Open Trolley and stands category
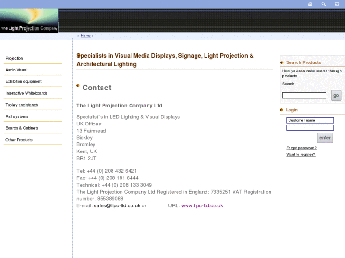This screenshot has height=258, width=345. (21, 105)
